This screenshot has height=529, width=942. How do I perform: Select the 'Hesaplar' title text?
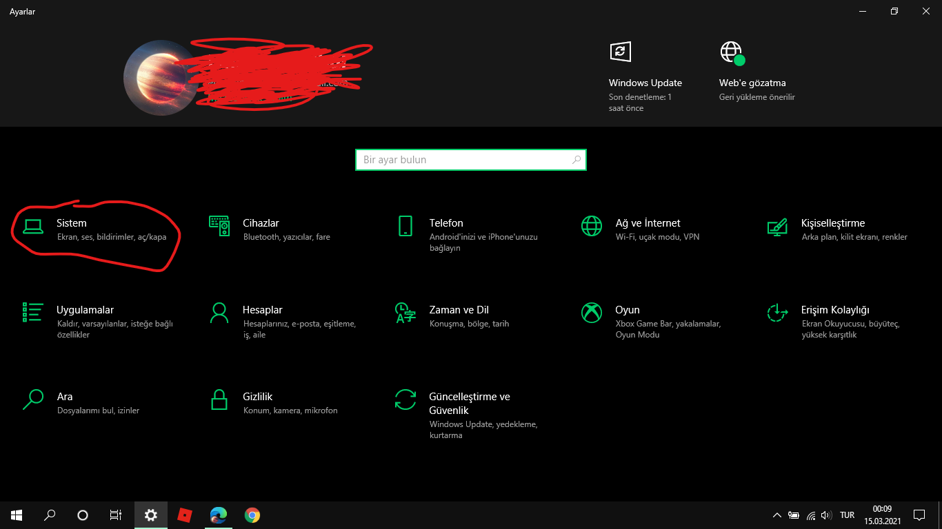click(263, 310)
